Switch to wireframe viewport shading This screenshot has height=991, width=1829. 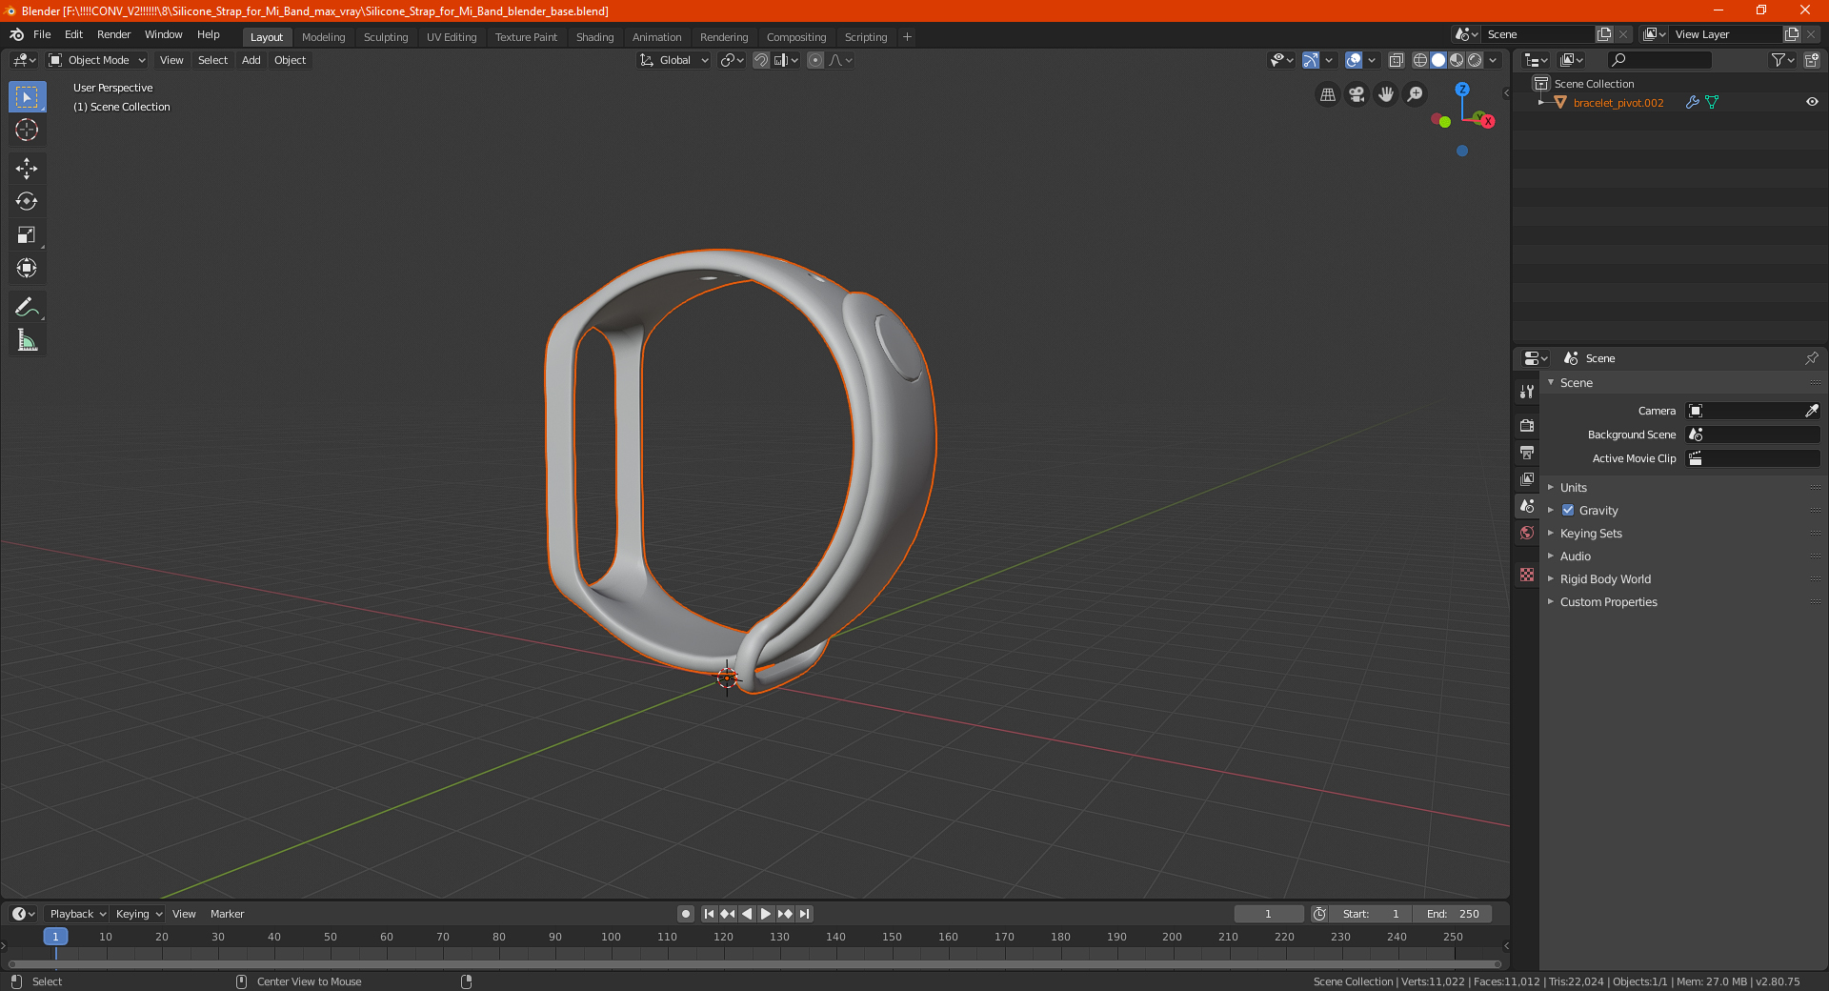point(1420,60)
